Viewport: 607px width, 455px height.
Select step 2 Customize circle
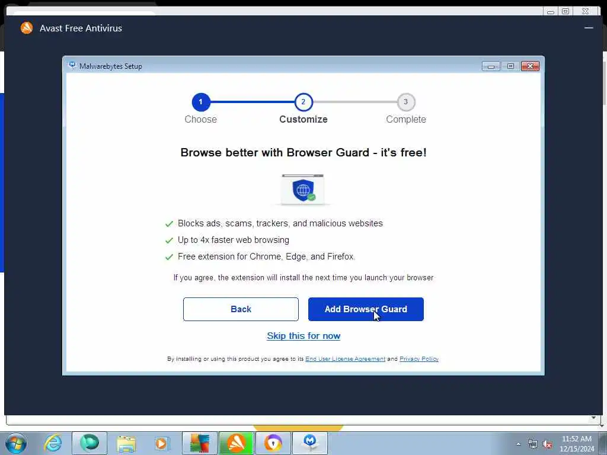(x=303, y=102)
